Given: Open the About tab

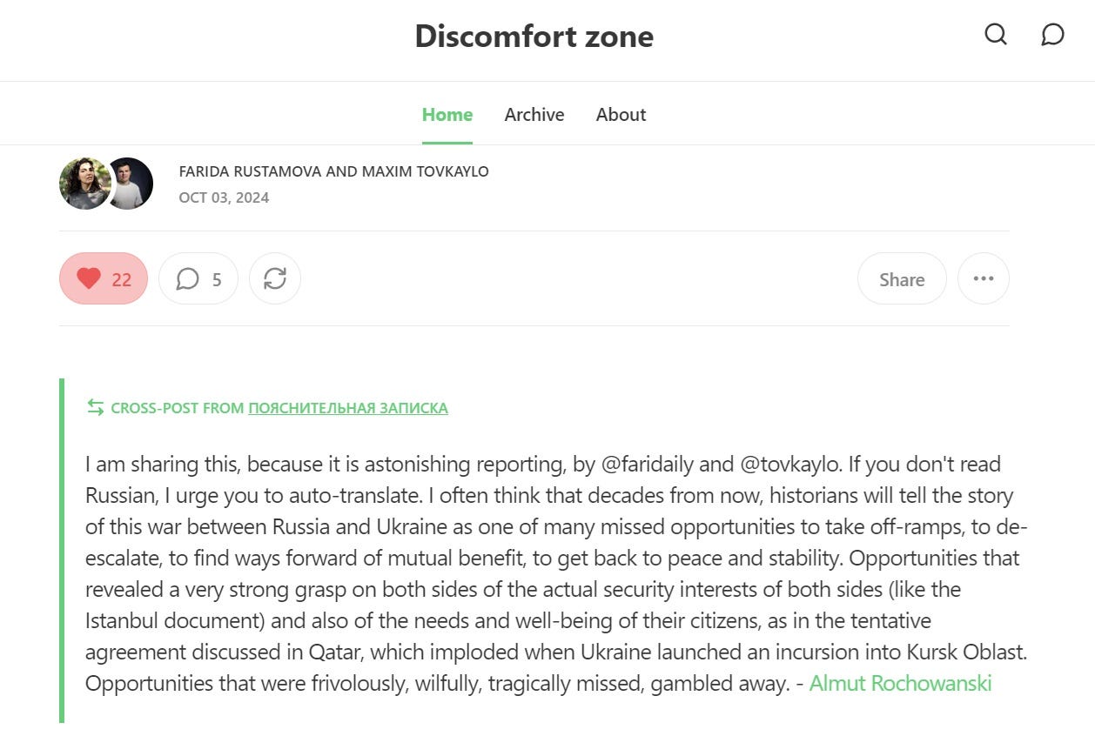Looking at the screenshot, I should tap(621, 115).
